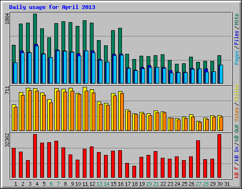Click the red kB bar for day 1

coord(14,163)
